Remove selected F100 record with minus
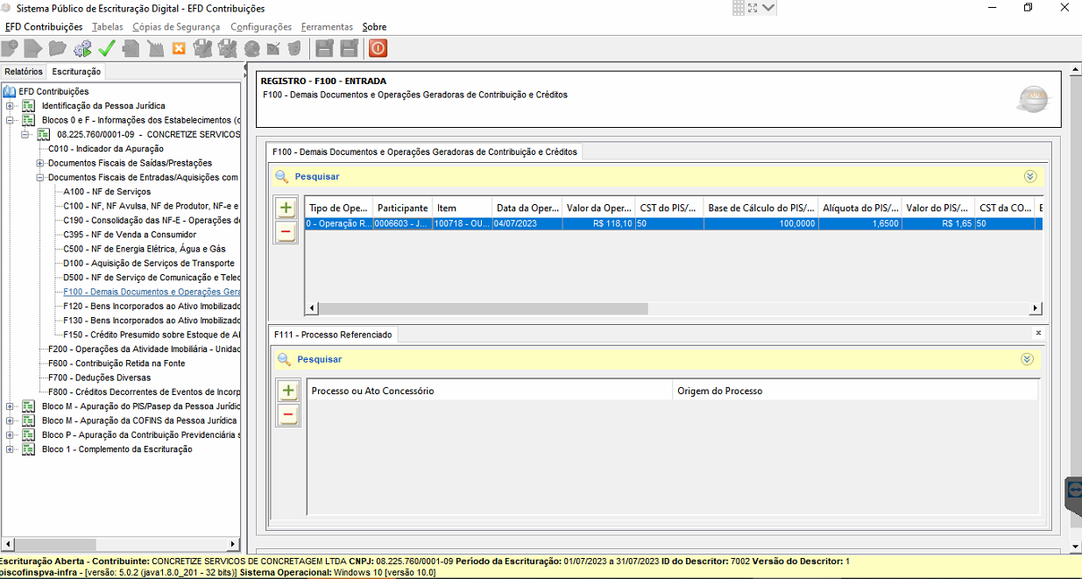1082x579 pixels. click(286, 232)
